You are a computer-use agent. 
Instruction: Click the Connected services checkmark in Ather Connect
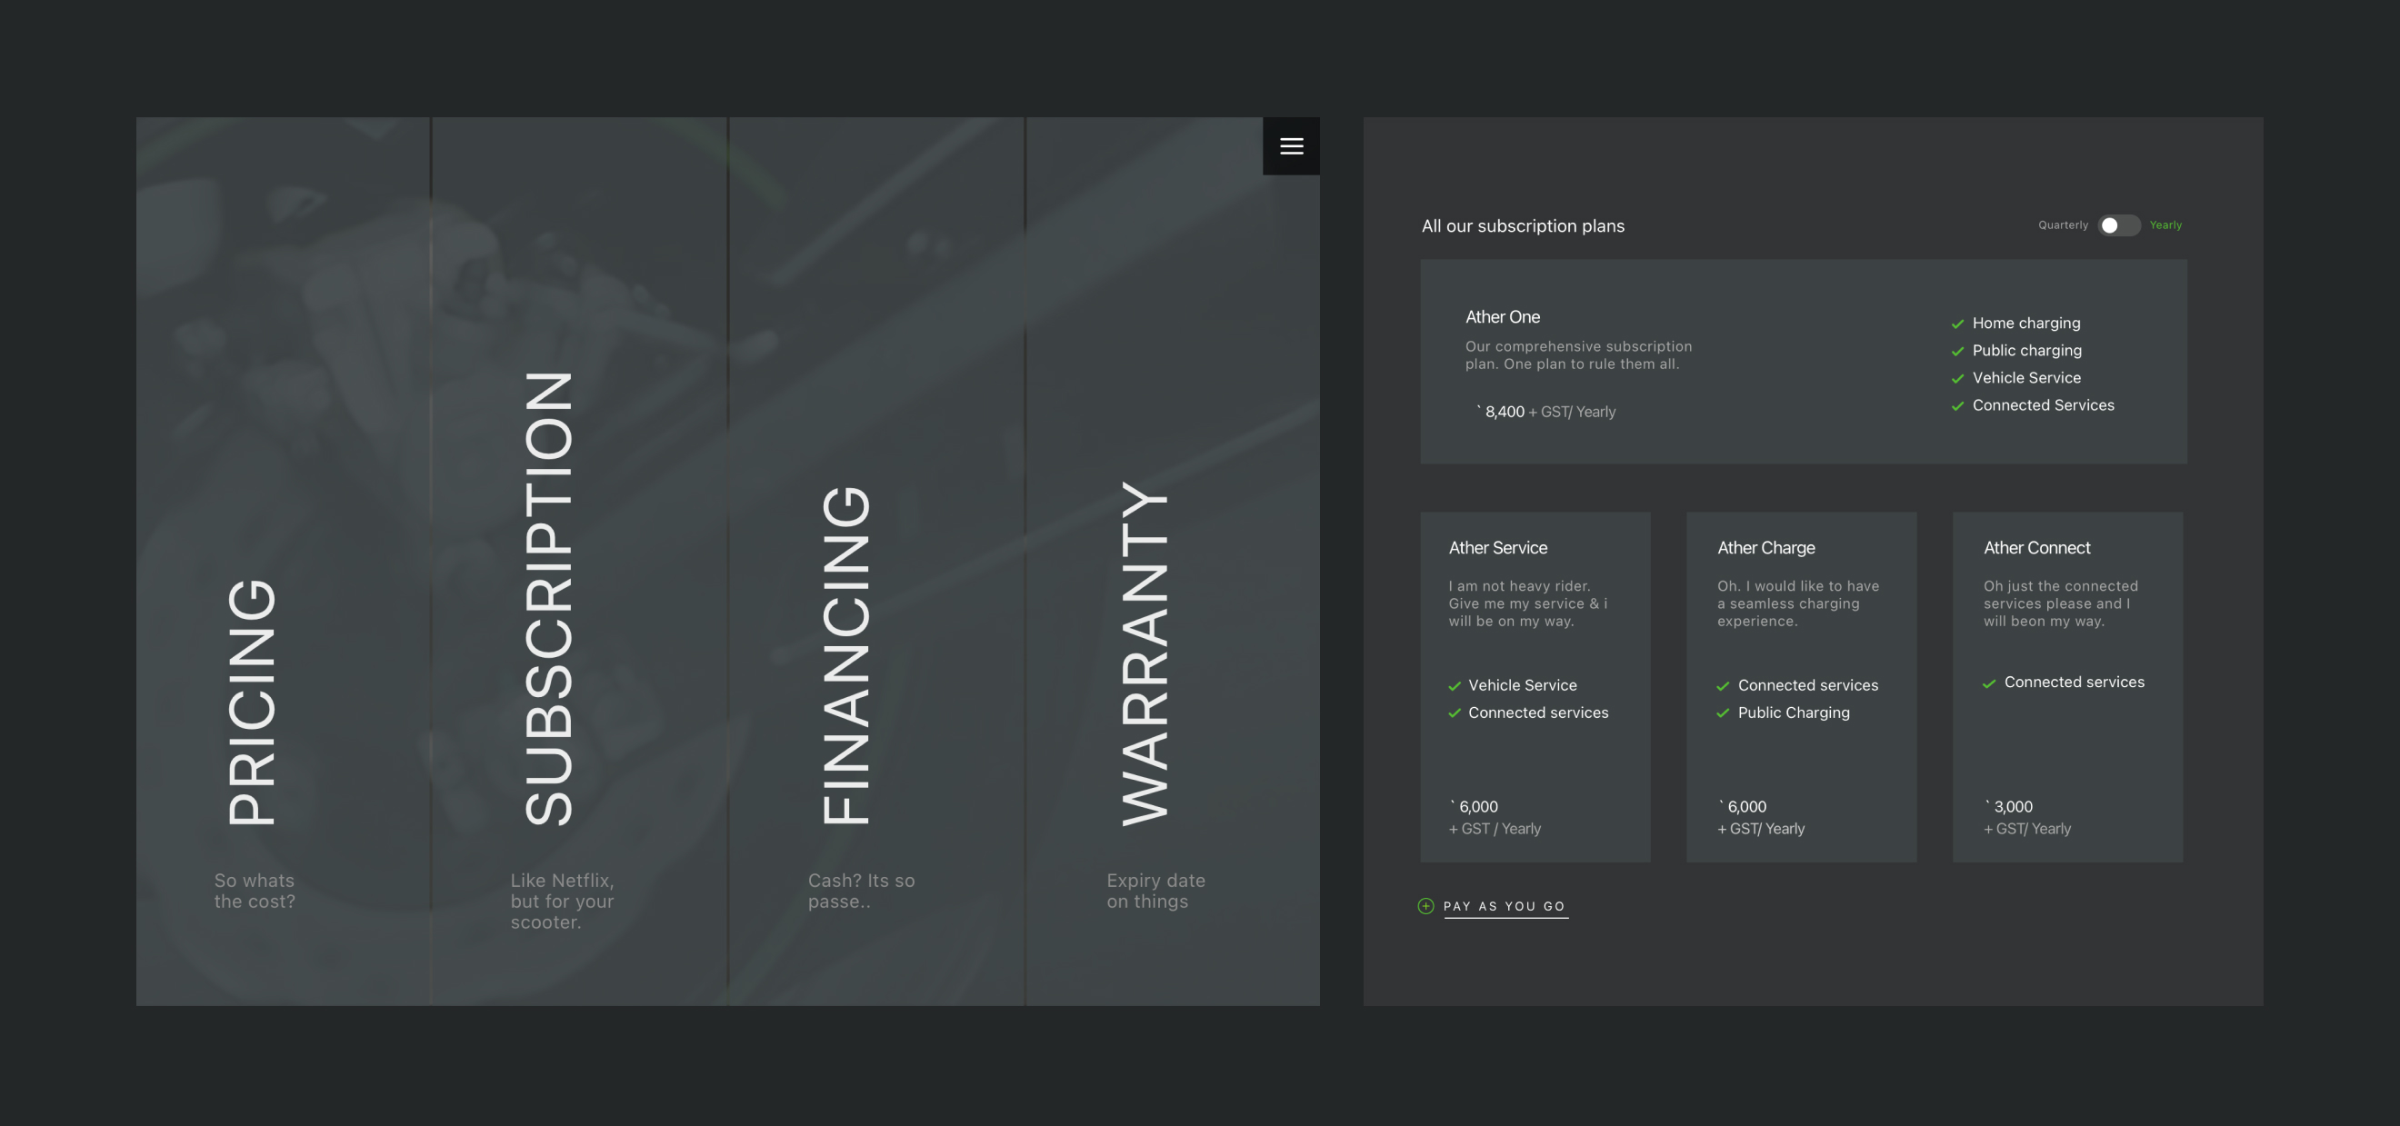[1989, 683]
